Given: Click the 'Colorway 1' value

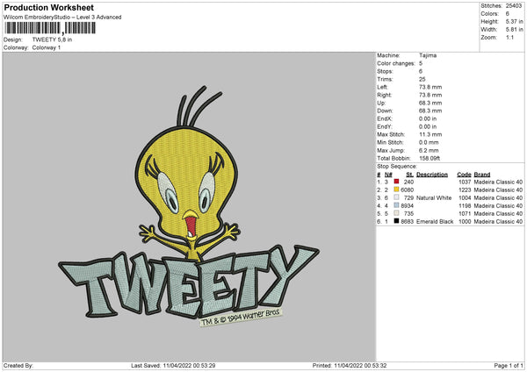Looking at the screenshot, I should coord(47,47).
